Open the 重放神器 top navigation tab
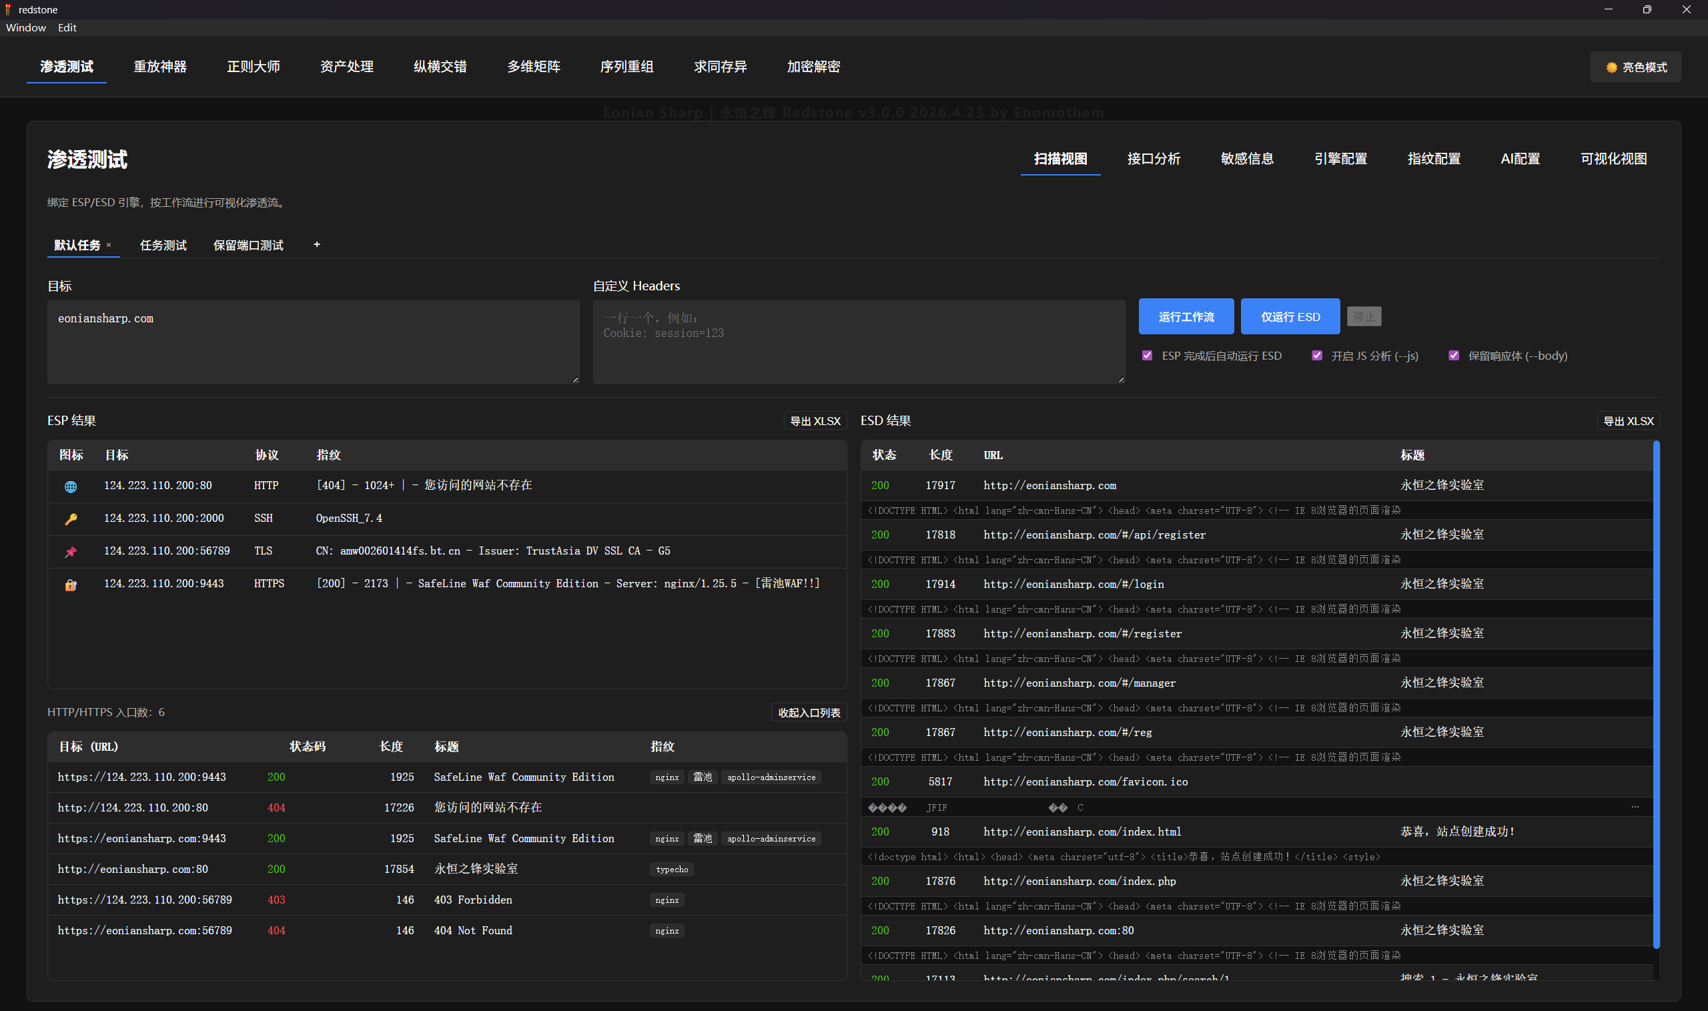1708x1011 pixels. pos(160,67)
